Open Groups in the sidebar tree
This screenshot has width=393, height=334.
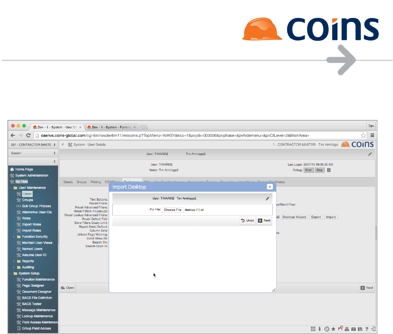[x=27, y=200]
